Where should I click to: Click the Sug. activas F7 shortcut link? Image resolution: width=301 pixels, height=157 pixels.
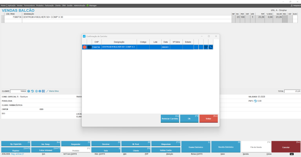17,154
